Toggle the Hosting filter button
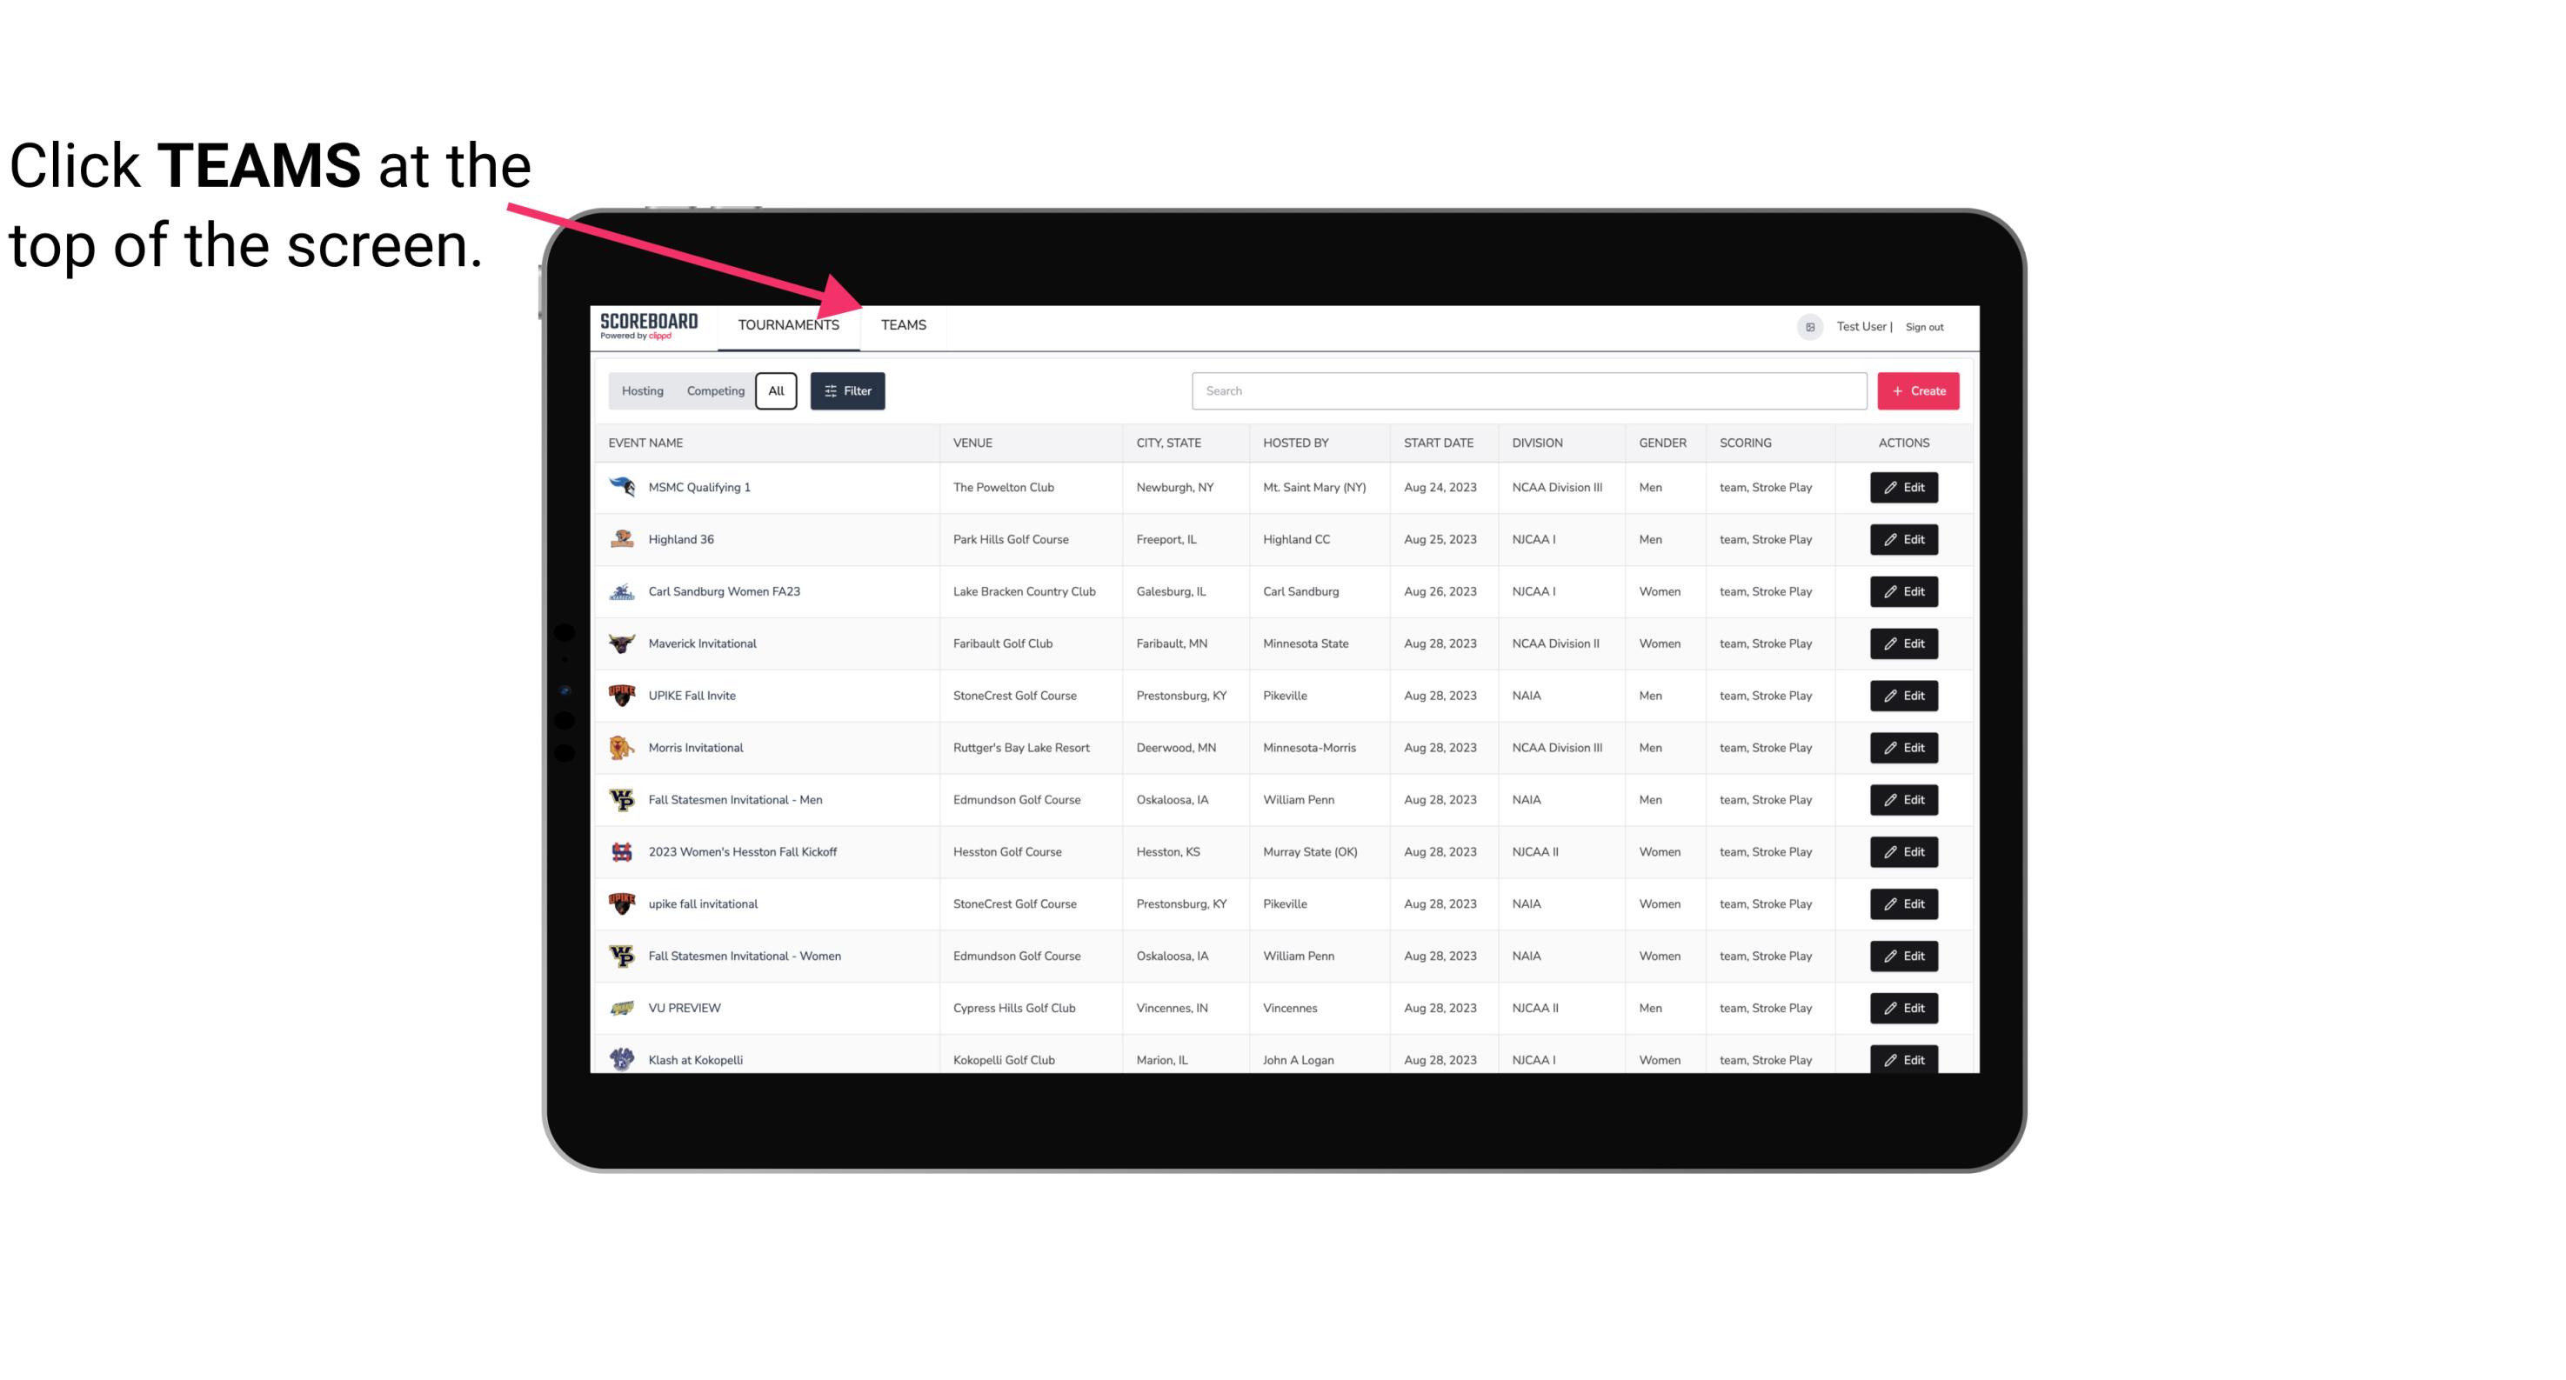The image size is (2566, 1380). (642, 391)
